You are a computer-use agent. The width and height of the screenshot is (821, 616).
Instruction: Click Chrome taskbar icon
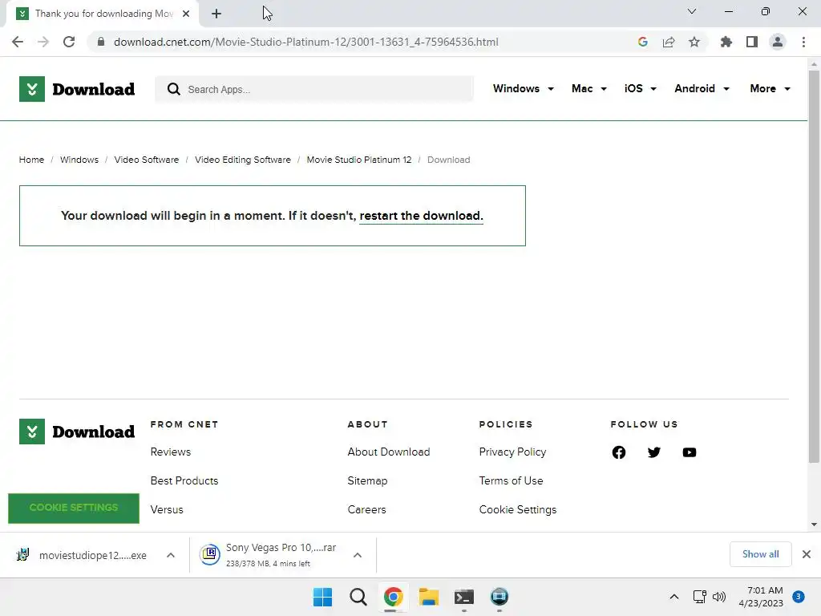coord(393,597)
